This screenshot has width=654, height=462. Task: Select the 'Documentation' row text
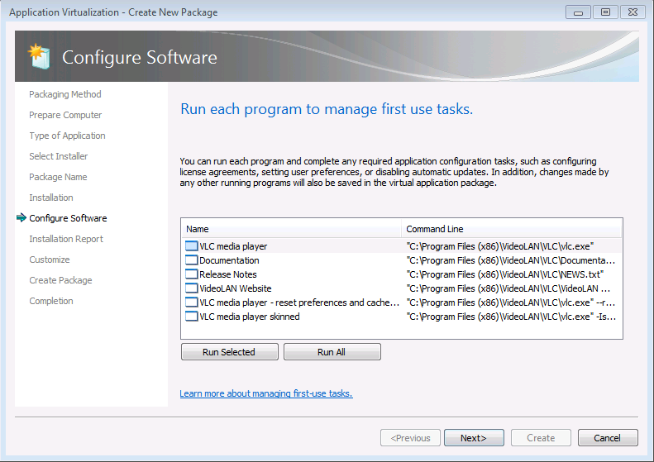click(229, 260)
